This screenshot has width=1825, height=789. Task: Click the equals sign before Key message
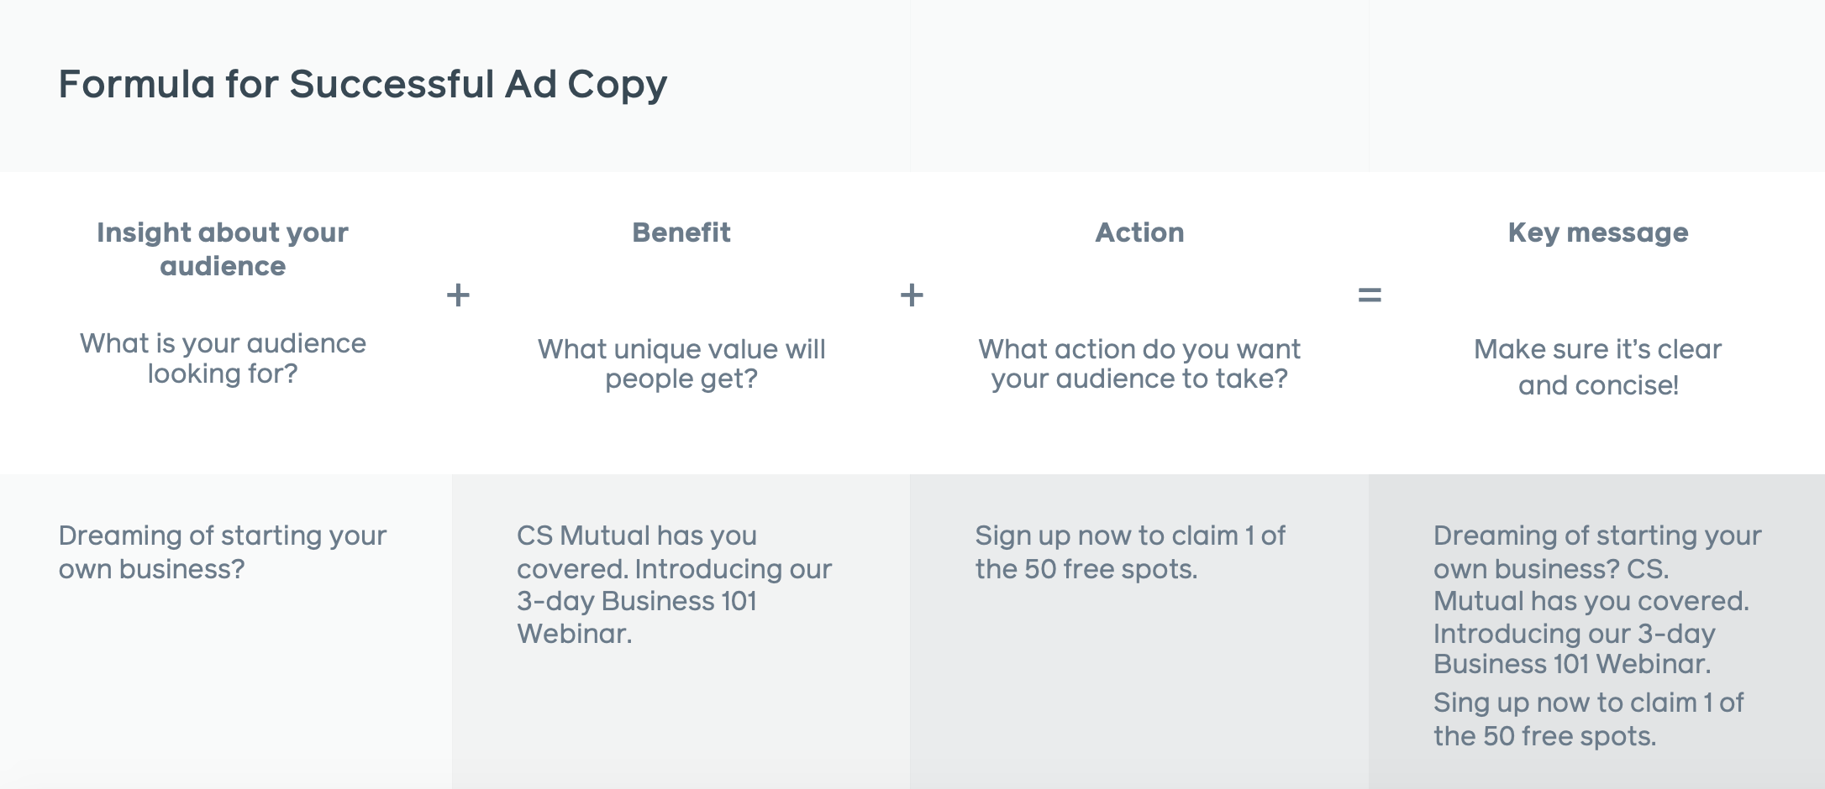tap(1370, 295)
